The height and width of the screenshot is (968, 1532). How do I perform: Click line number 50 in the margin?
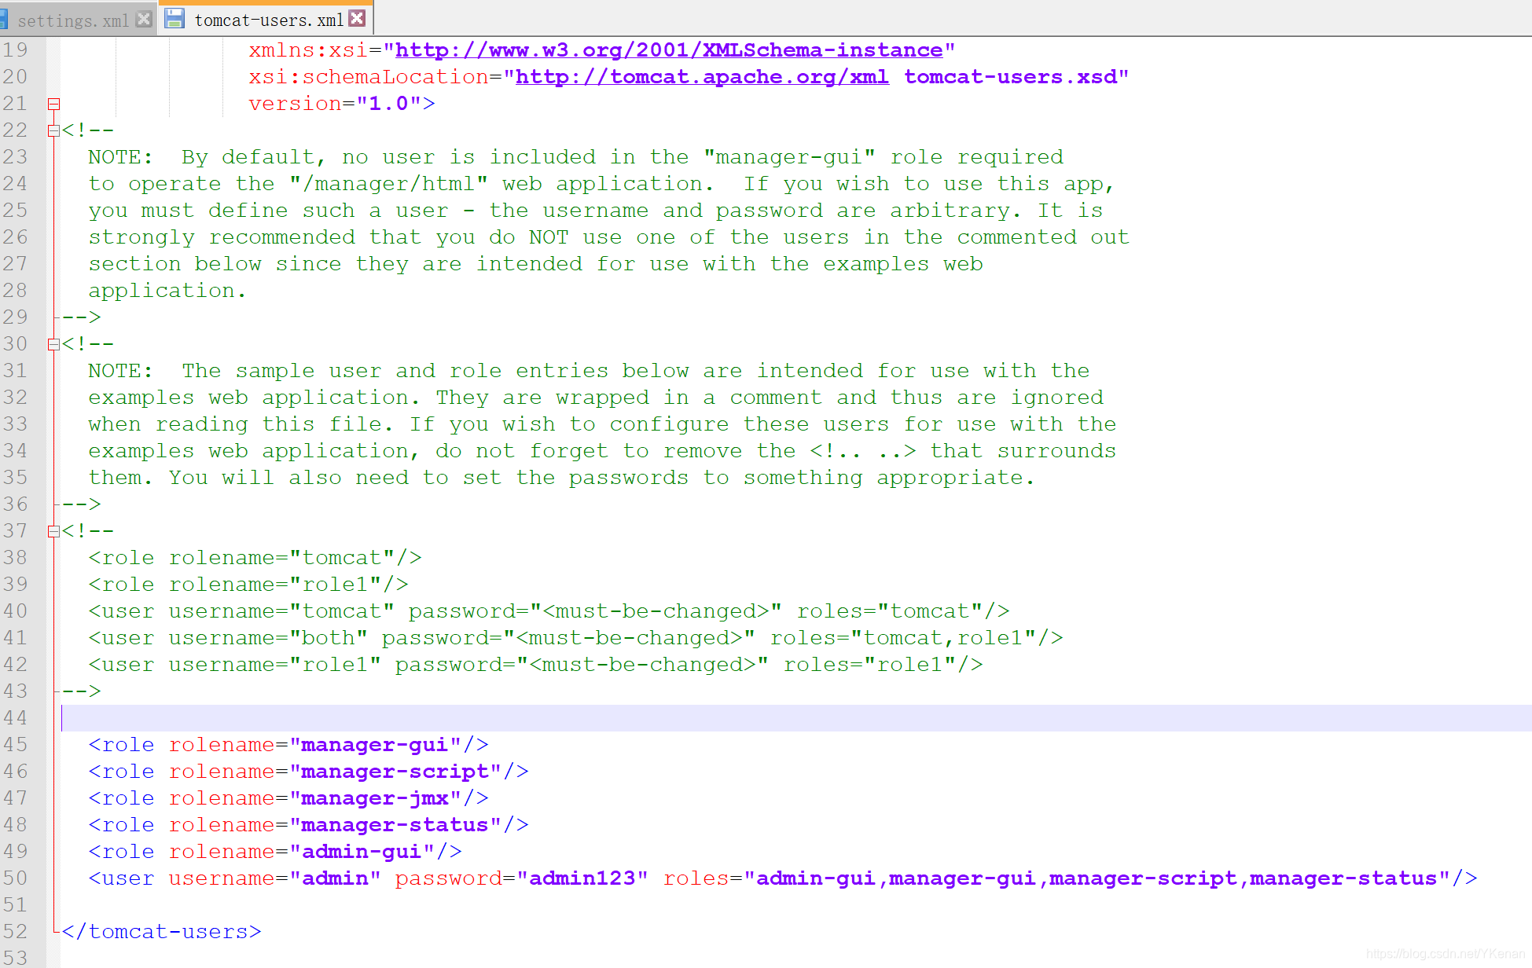(x=15, y=878)
